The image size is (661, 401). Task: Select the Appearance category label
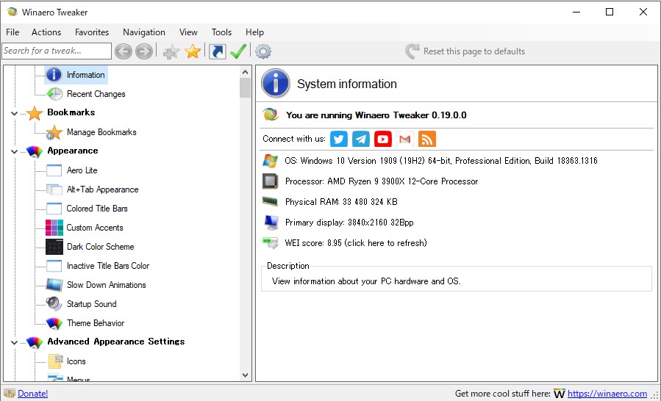[x=73, y=151]
